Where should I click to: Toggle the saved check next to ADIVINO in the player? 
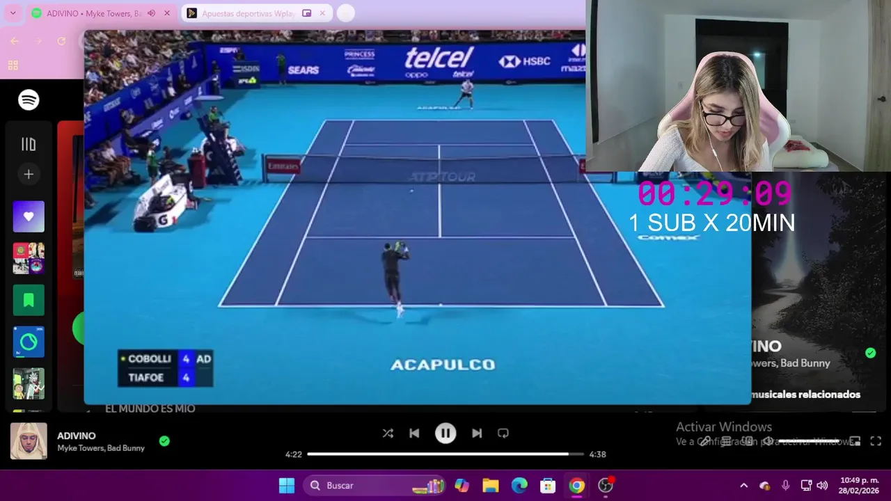(164, 440)
